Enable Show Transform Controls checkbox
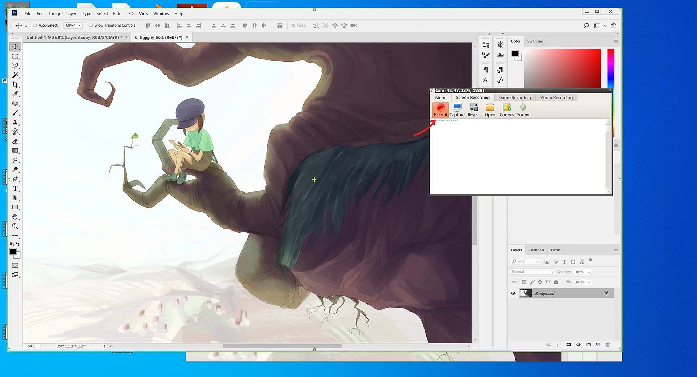697x377 pixels. [91, 25]
